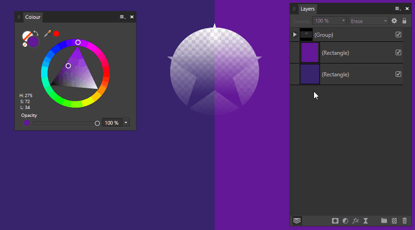Screen dimensions: 415x230
Task: Toggle visibility of the dark purple Rectangle layer
Action: point(398,74)
